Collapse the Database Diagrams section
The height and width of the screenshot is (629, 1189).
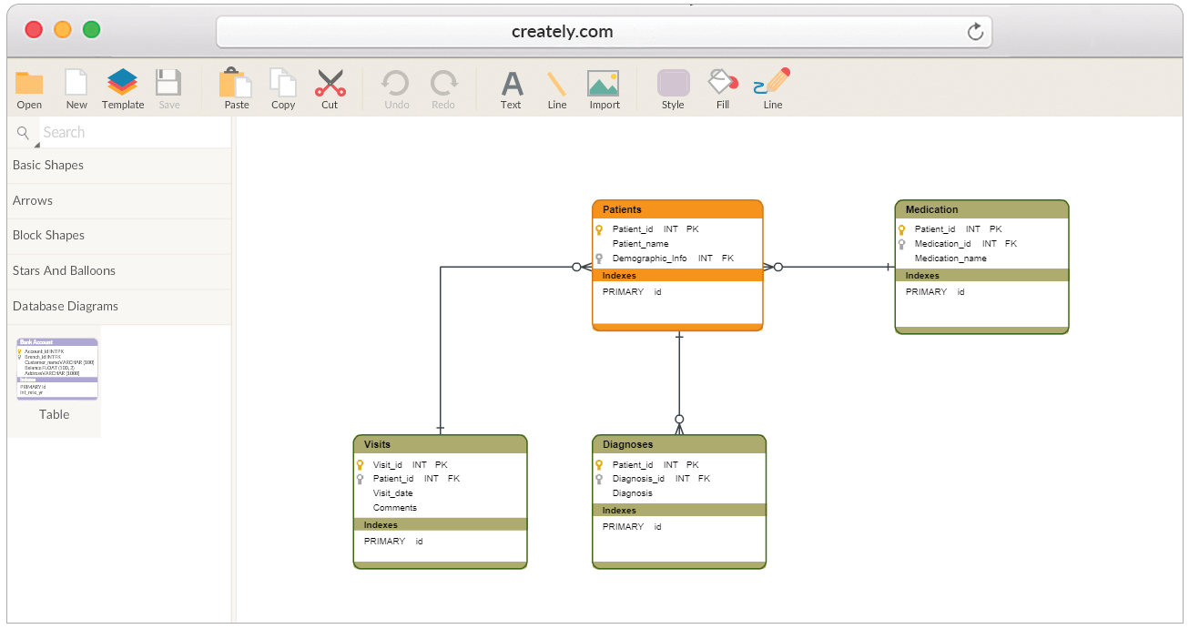point(64,306)
